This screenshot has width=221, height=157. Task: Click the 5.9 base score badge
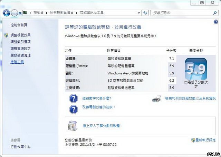coord(196,69)
